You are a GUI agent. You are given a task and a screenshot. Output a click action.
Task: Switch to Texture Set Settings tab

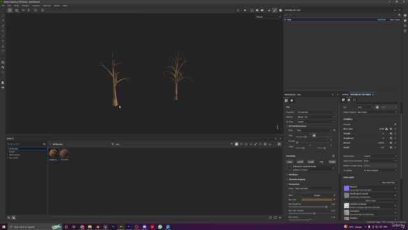point(360,95)
